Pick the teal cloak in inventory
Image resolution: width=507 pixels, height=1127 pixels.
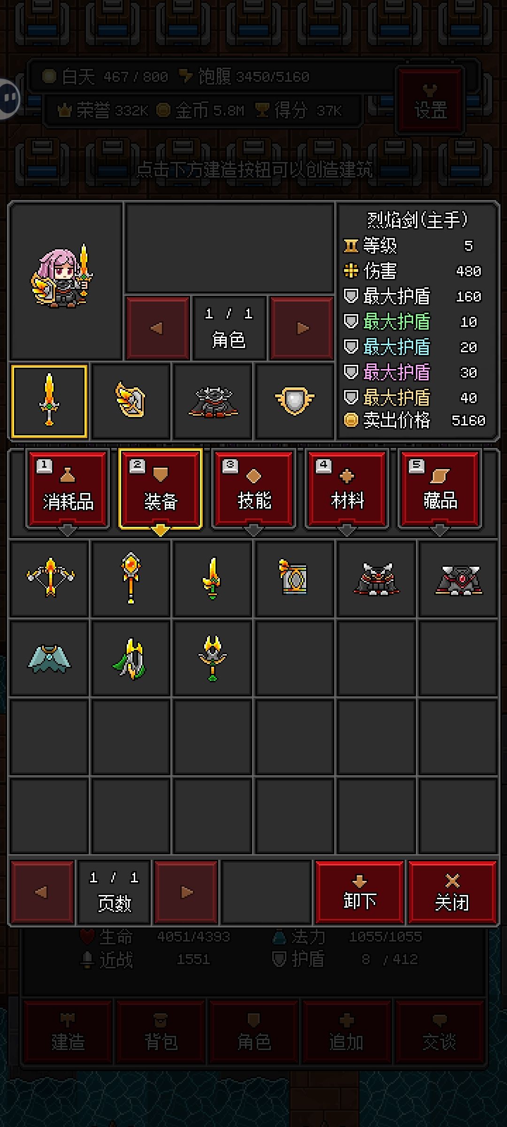49,657
